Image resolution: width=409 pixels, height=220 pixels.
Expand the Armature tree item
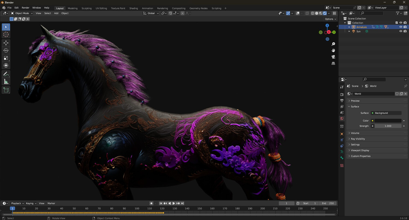tap(349, 27)
